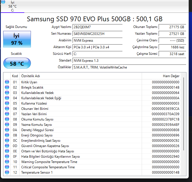This screenshot has width=192, height=182.
Task: Click the blue status orb in drive tab
Action: tap(3, 2)
